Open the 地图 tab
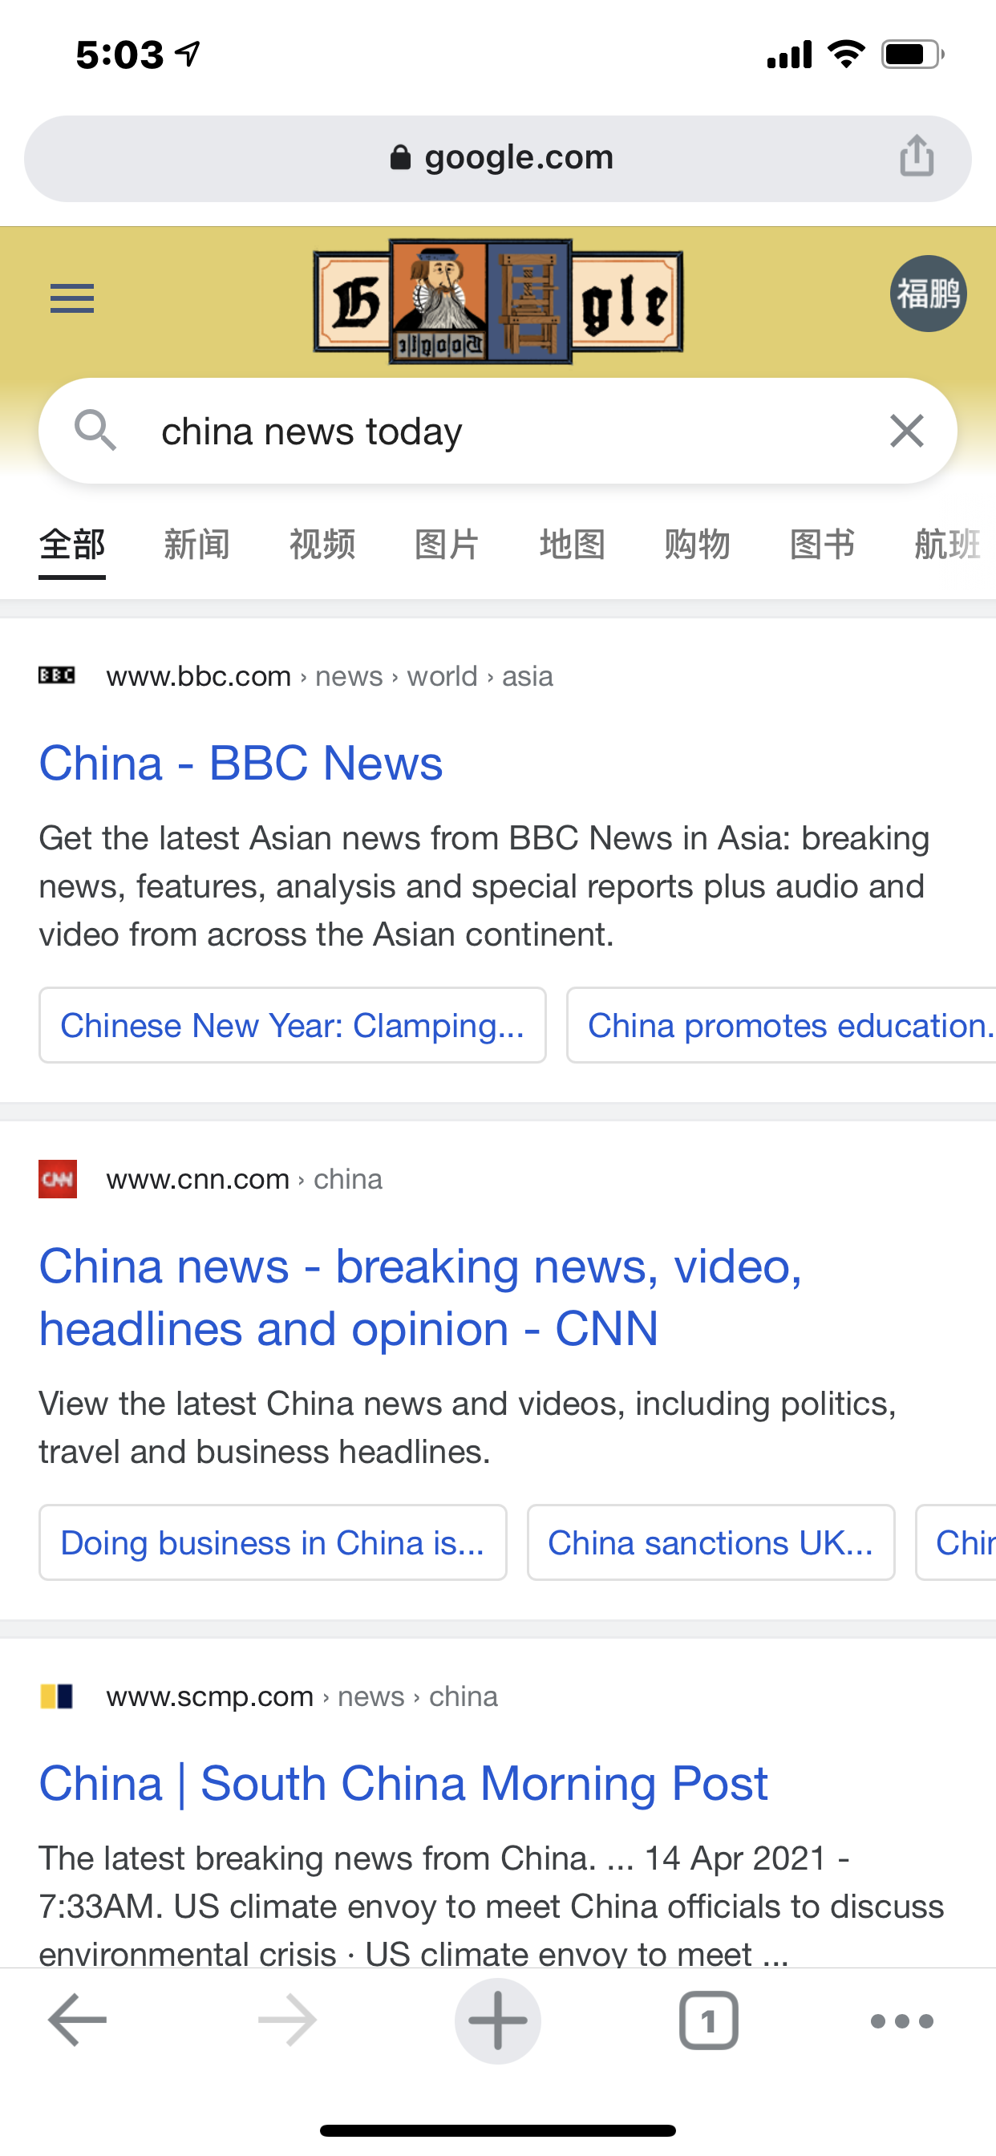996x2156 pixels. [x=573, y=545]
